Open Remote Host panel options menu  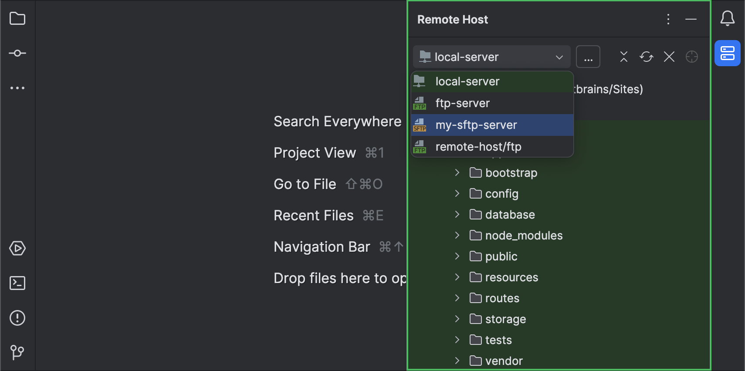[x=668, y=19]
